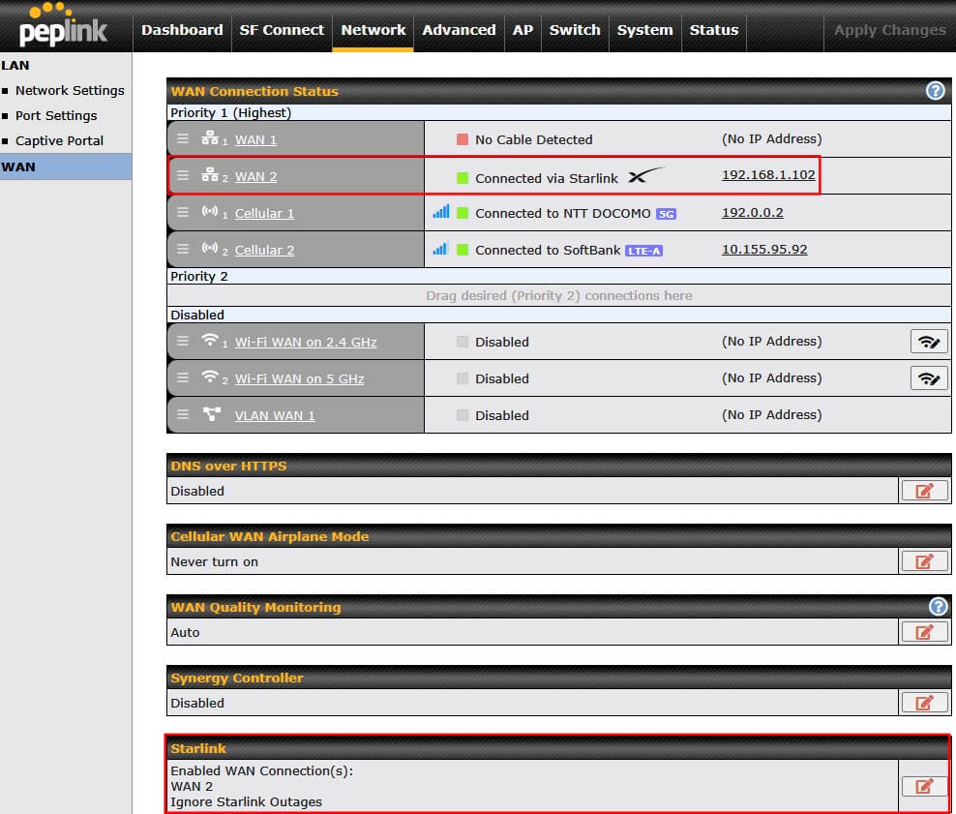Image resolution: width=956 pixels, height=814 pixels.
Task: Open the Status tab
Action: [x=714, y=30]
